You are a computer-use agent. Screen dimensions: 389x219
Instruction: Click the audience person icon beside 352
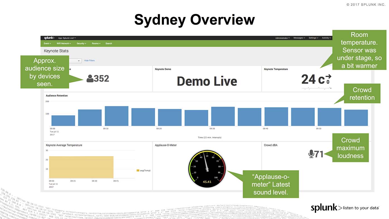coord(90,79)
